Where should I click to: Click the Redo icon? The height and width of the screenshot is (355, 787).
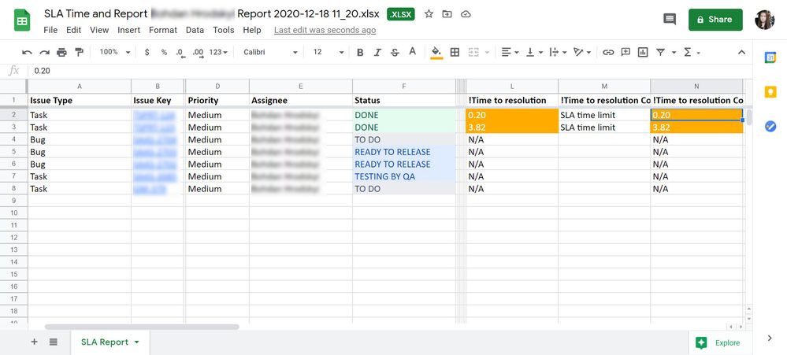tap(45, 52)
